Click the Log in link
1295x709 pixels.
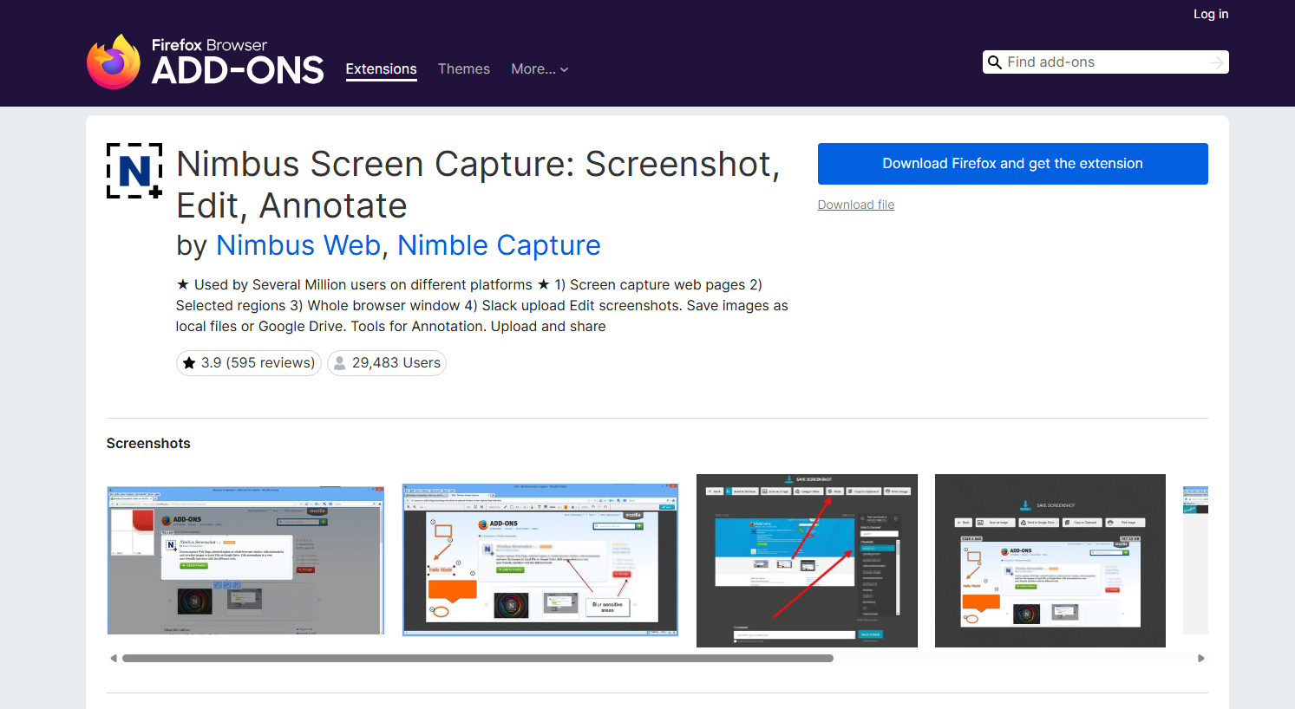[1211, 14]
